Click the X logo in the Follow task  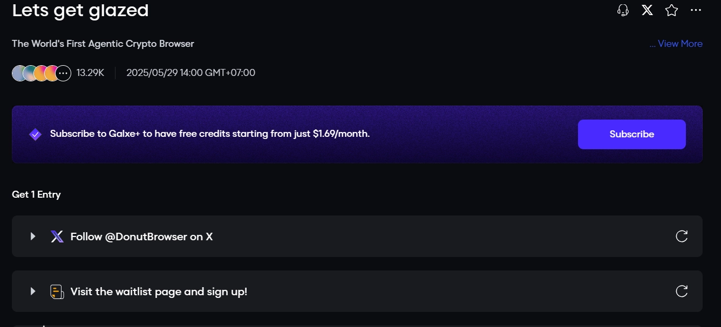pos(57,236)
